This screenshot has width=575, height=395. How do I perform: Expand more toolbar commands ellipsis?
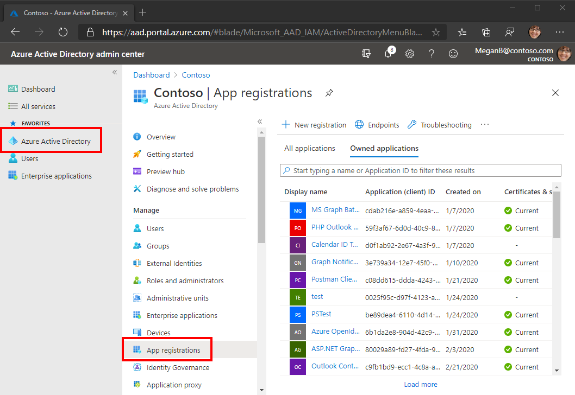[x=484, y=124]
